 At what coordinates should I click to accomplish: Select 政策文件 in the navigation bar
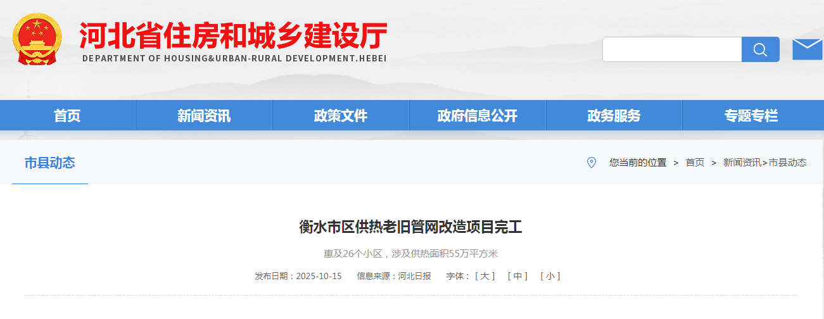[341, 116]
